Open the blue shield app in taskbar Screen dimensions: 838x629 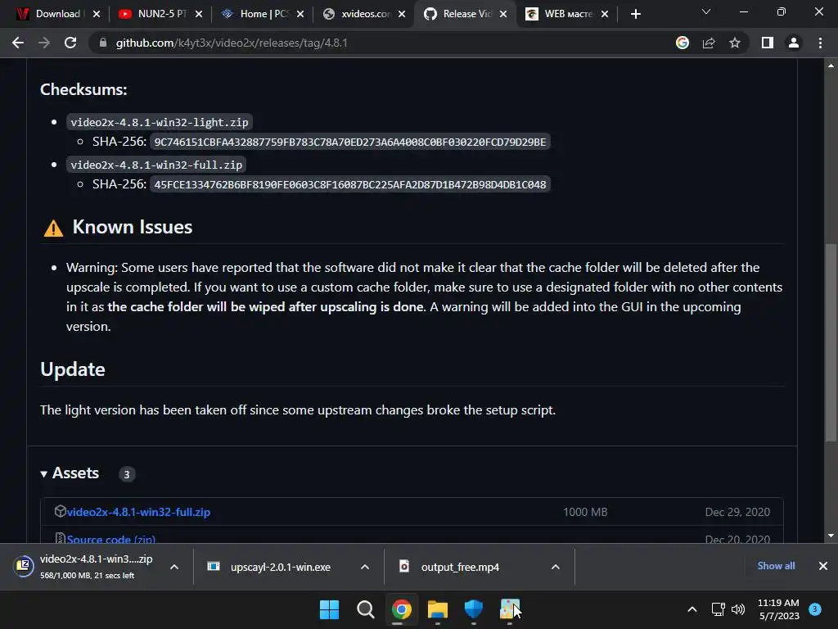point(474,609)
